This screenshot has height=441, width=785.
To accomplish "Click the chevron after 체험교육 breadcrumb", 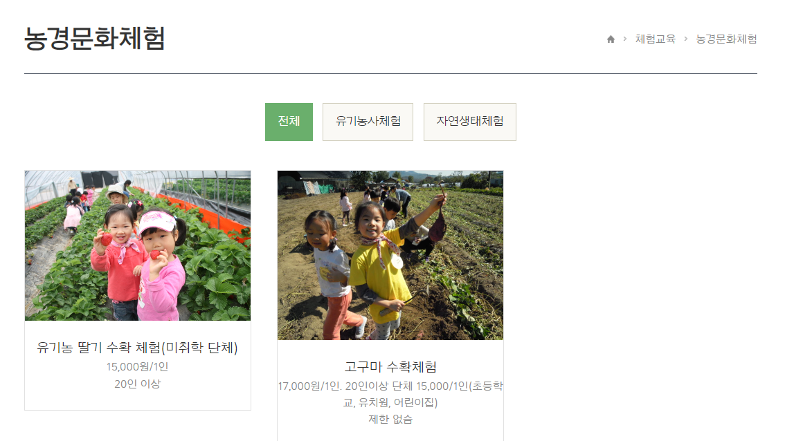I will click(685, 39).
